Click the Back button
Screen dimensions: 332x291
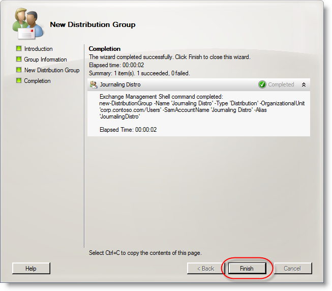pyautogui.click(x=205, y=268)
